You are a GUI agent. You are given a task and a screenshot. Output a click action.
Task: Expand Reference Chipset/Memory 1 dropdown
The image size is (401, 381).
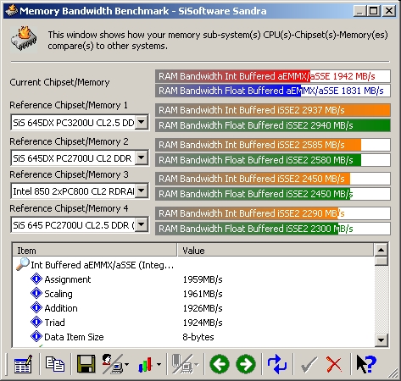point(142,123)
